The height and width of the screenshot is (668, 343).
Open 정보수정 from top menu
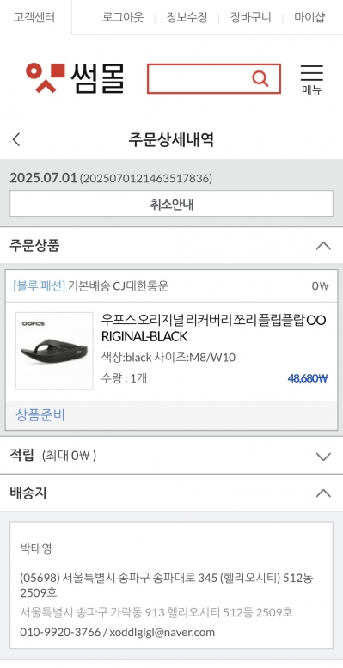pyautogui.click(x=187, y=17)
